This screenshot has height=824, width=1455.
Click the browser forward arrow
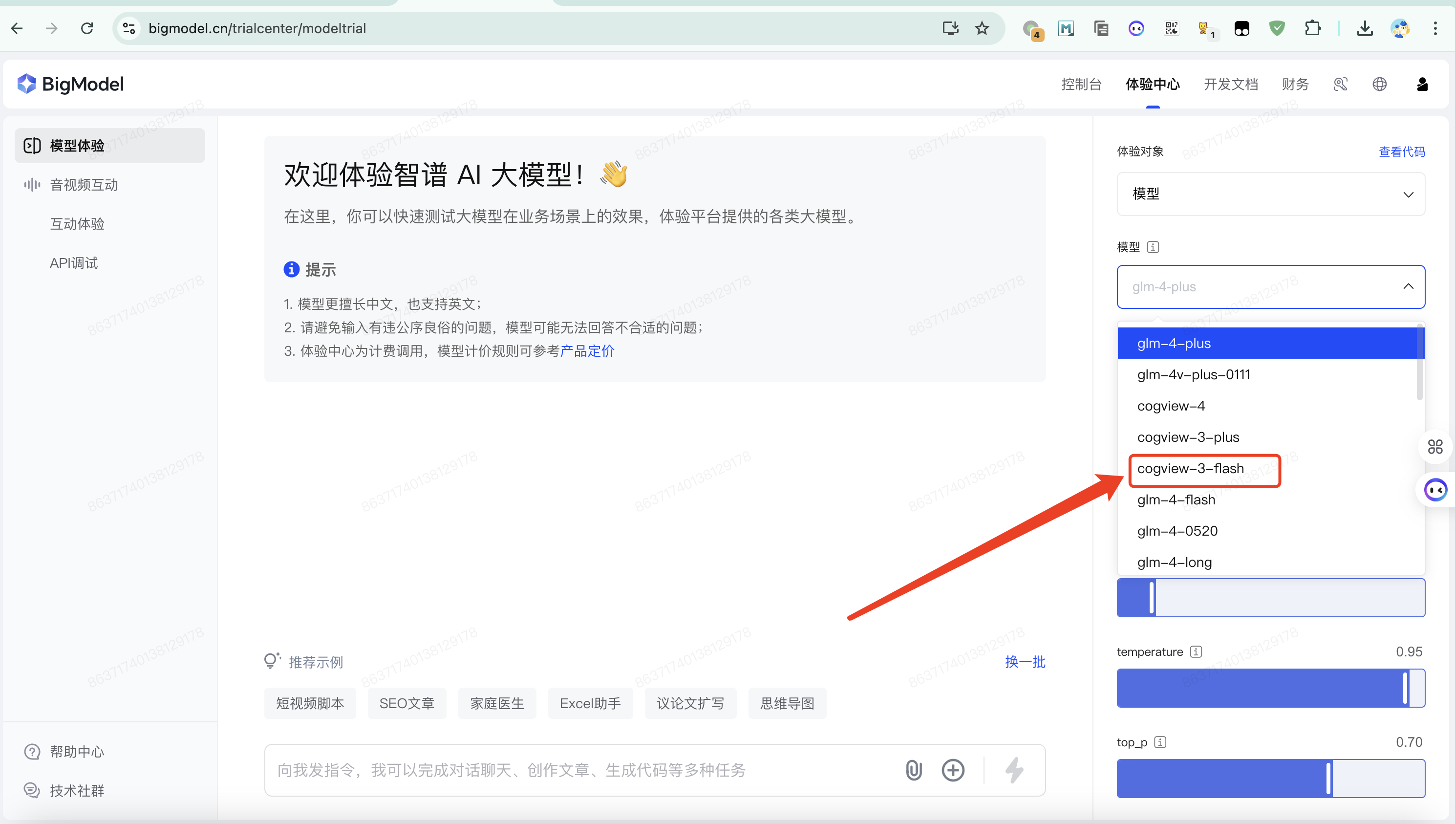(51, 28)
